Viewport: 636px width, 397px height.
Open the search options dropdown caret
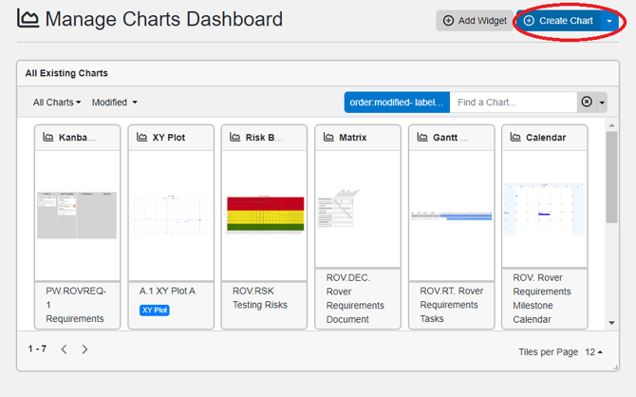tap(602, 103)
